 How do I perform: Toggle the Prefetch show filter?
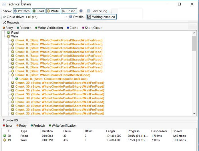22,11
